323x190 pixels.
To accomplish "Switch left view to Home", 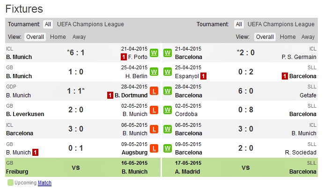I will pos(58,37).
